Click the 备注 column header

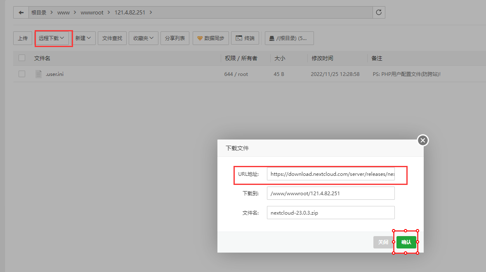click(x=377, y=58)
